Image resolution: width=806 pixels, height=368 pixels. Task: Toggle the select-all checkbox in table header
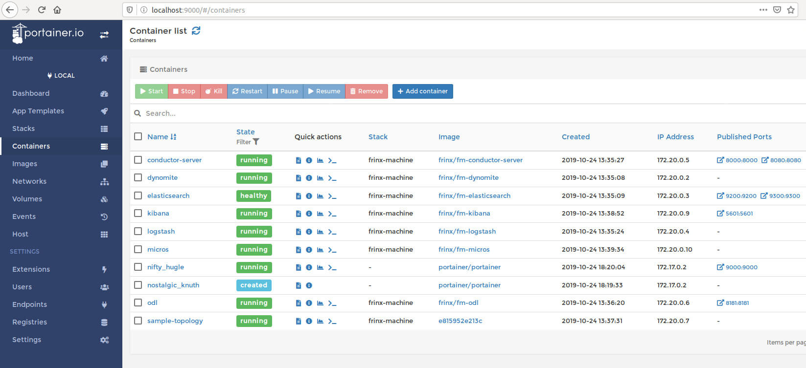tap(138, 137)
